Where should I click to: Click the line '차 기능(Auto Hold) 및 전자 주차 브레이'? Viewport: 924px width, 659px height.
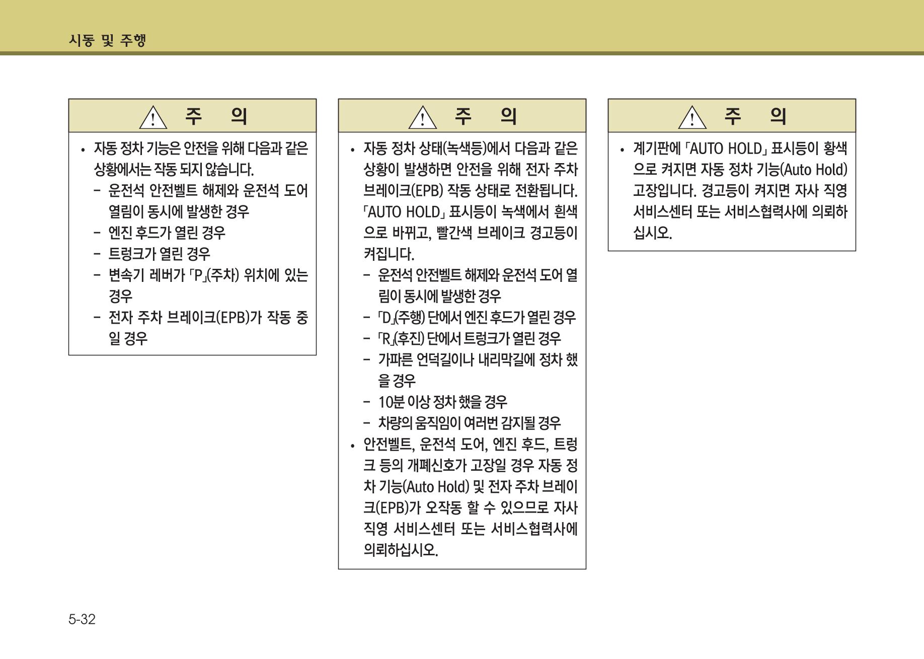click(x=471, y=486)
